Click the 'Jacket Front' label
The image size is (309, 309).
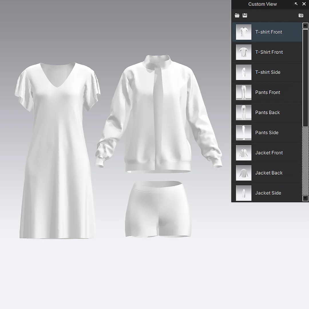pos(269,153)
